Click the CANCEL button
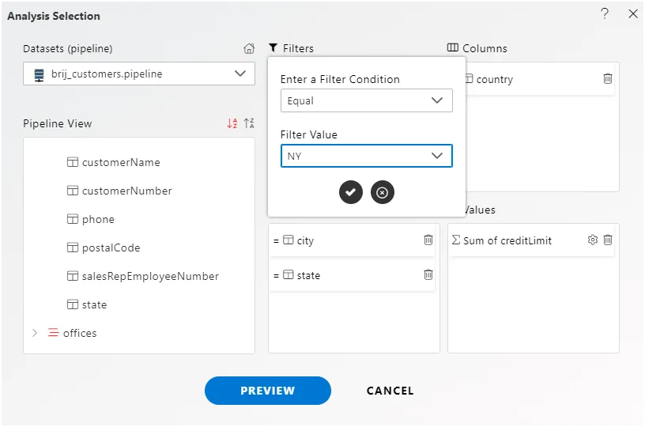The width and height of the screenshot is (645, 427). coord(390,391)
